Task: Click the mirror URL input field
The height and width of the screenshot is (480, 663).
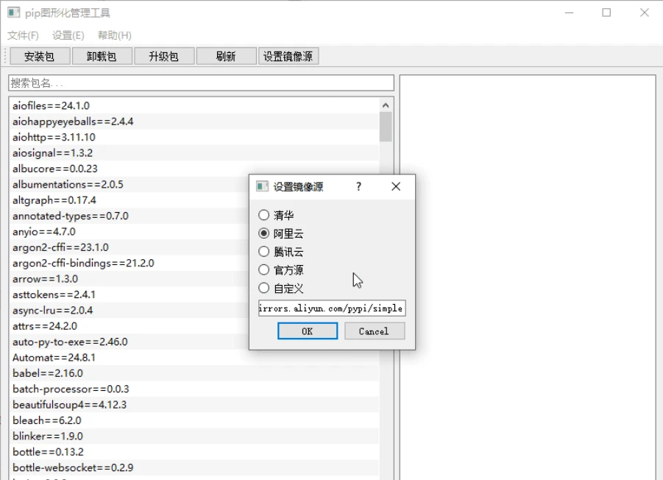Action: coord(332,308)
